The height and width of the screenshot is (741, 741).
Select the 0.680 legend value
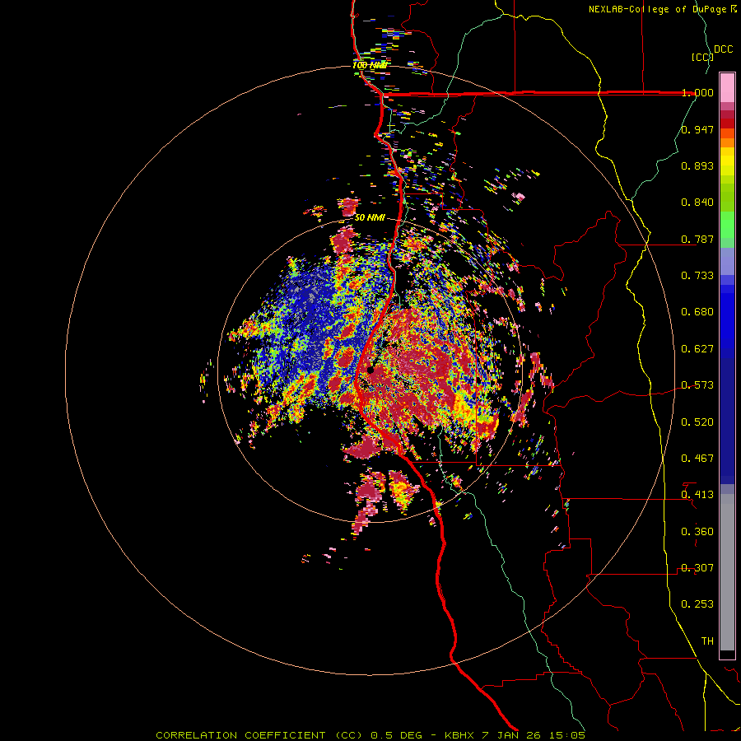pyautogui.click(x=697, y=312)
